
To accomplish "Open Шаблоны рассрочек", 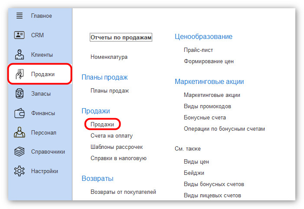I will click(x=117, y=147).
